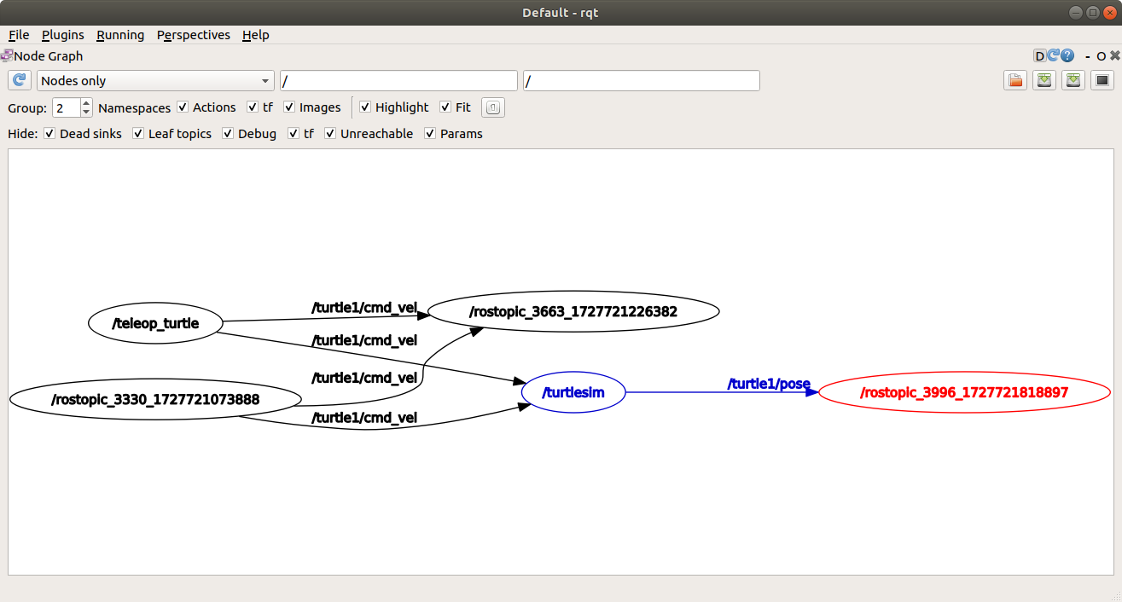
Task: Disable the Debug hide checkbox
Action: tap(228, 134)
